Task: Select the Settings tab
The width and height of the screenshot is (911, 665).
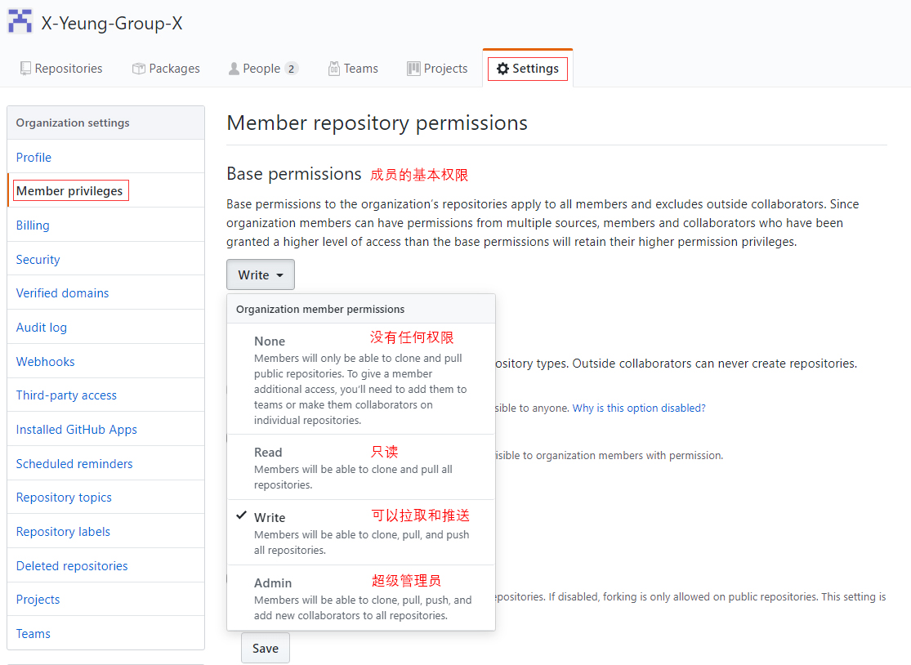Action: point(528,69)
